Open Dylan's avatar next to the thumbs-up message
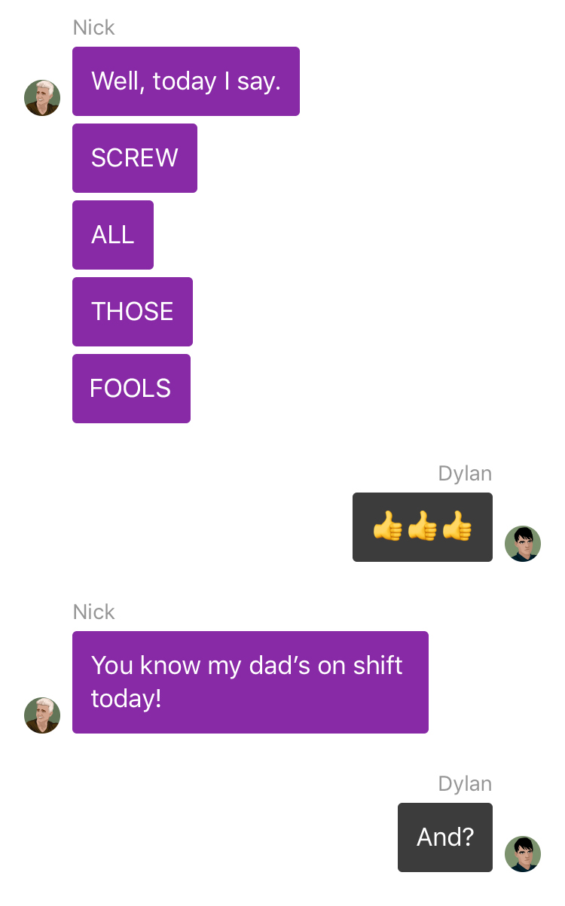Viewport: 565px width, 906px height. pos(523,544)
